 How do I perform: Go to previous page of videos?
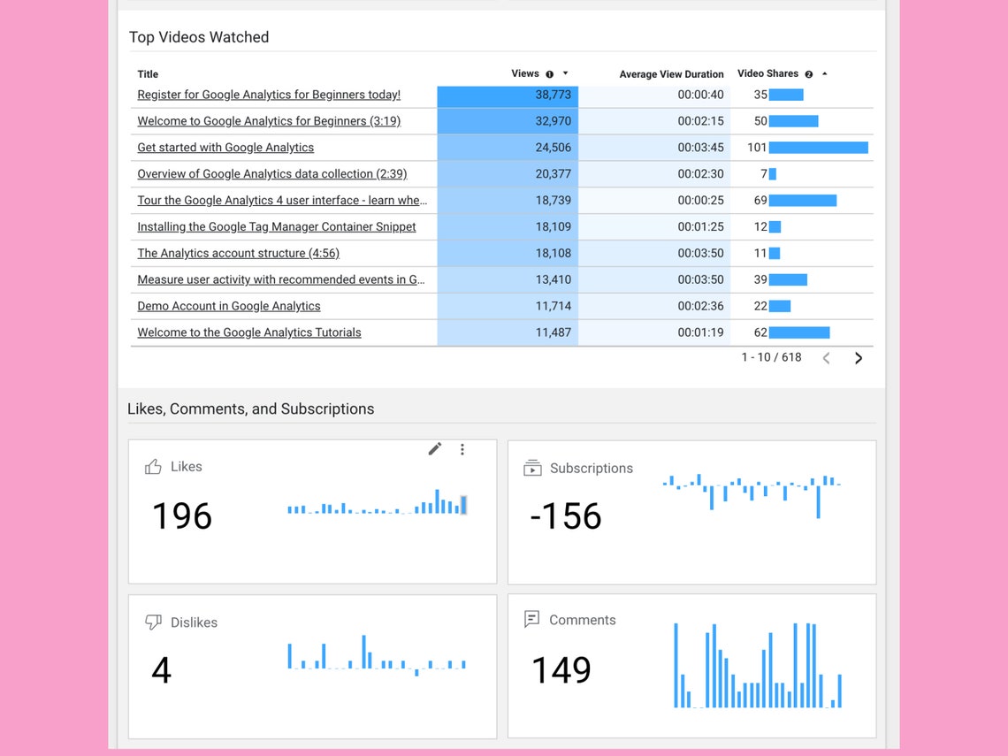827,358
